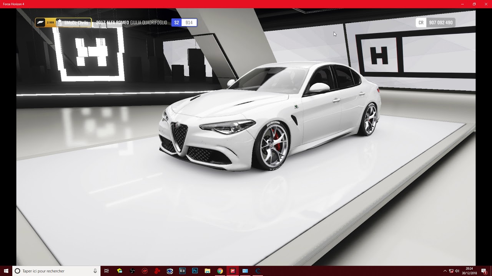Open the blue window app in taskbar
This screenshot has height=276, width=492.
click(245, 271)
